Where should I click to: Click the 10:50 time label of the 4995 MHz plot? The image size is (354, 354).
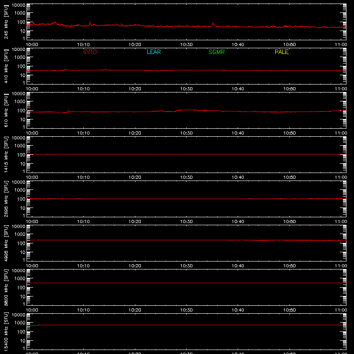(x=289, y=266)
